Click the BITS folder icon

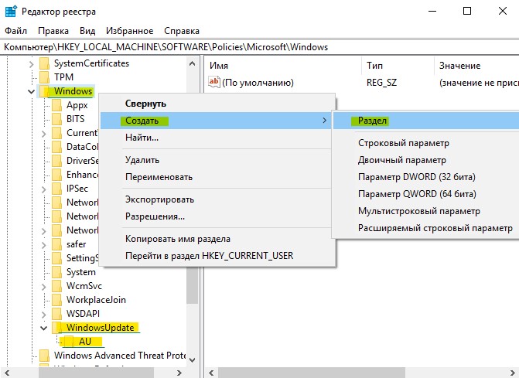[56, 119]
